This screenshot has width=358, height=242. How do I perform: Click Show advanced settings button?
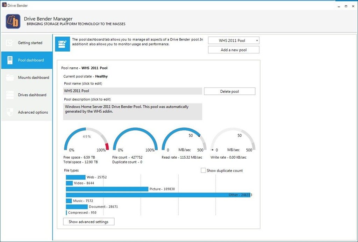tap(88, 222)
